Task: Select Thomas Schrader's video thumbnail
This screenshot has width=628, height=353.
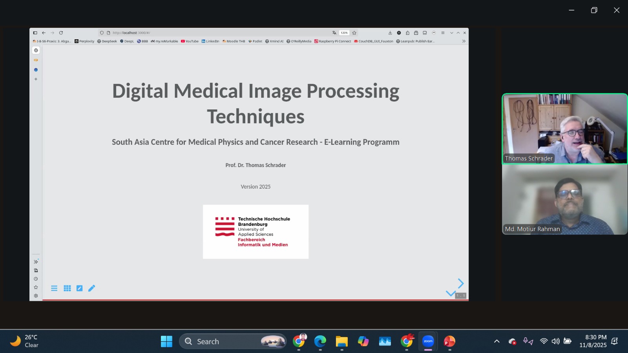Action: pyautogui.click(x=564, y=129)
